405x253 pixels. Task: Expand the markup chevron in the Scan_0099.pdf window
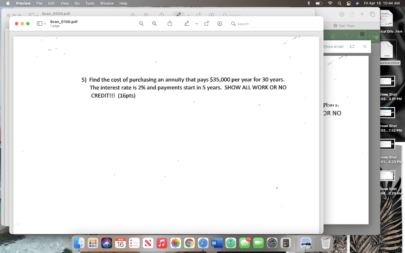pyautogui.click(x=188, y=15)
